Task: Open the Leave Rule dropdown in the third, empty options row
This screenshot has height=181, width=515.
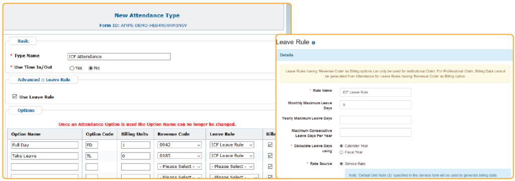Action: pos(232,166)
